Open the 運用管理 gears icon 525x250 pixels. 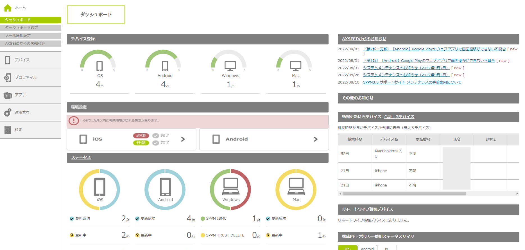point(8,112)
